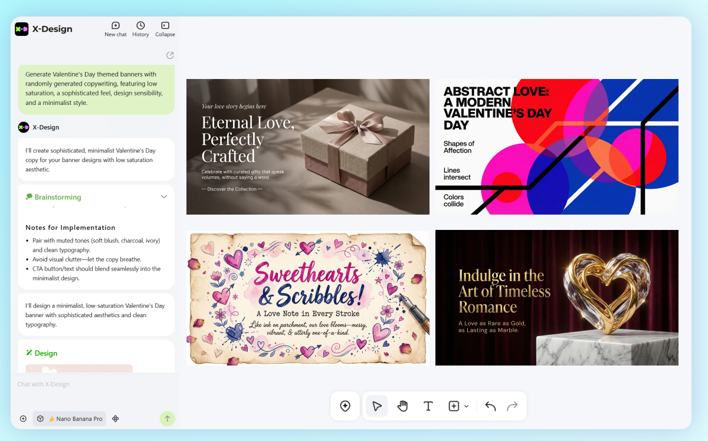
Task: Select the Sweethearts & Scribbles banner
Action: (307, 298)
